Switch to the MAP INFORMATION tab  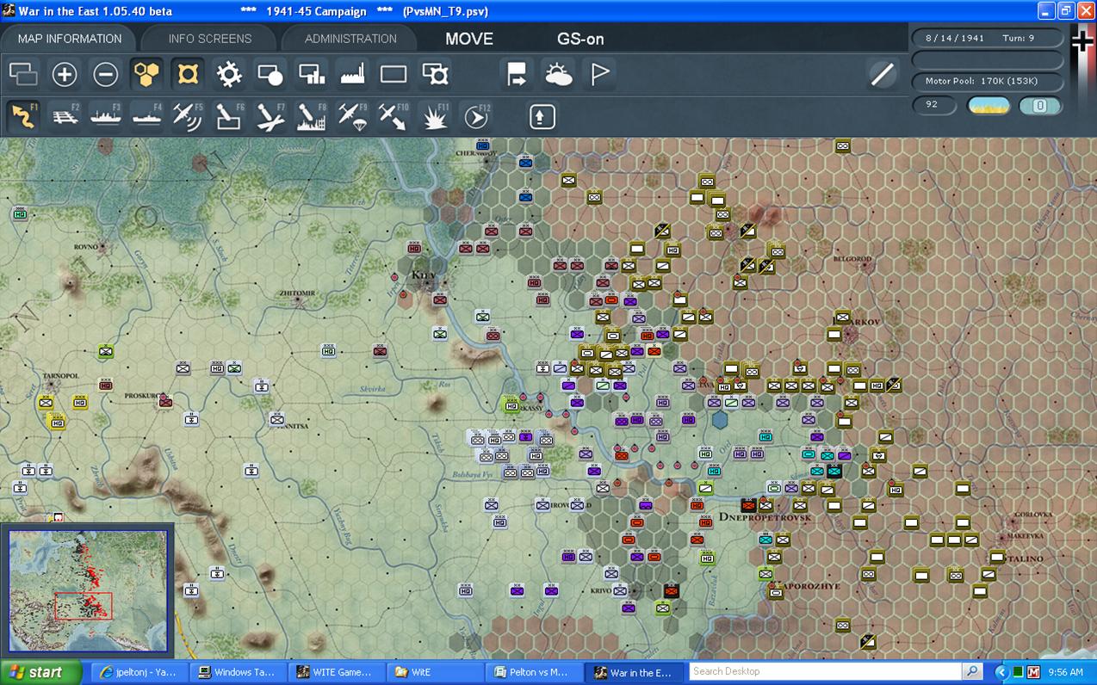[70, 39]
